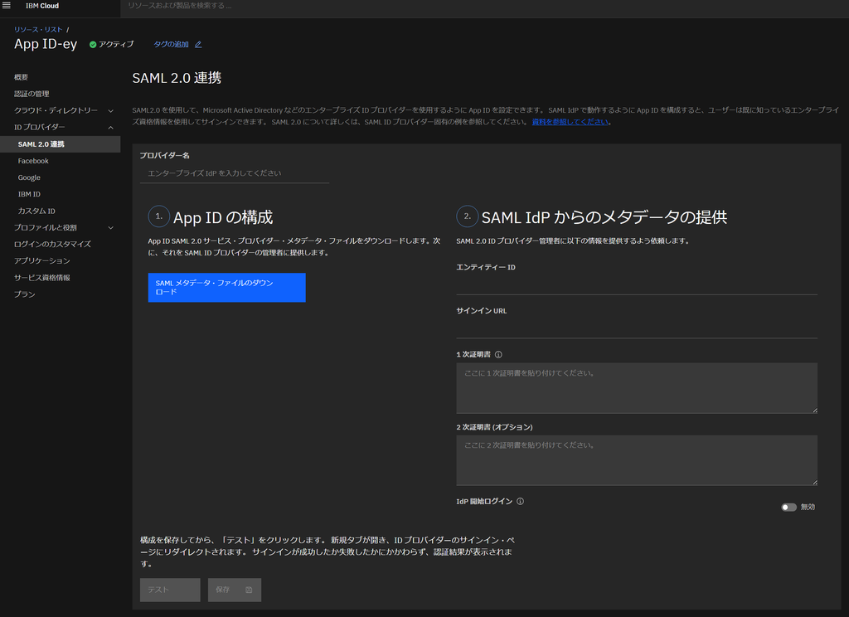Click the App ID の構成 heading
This screenshot has height=617, width=849.
point(223,218)
